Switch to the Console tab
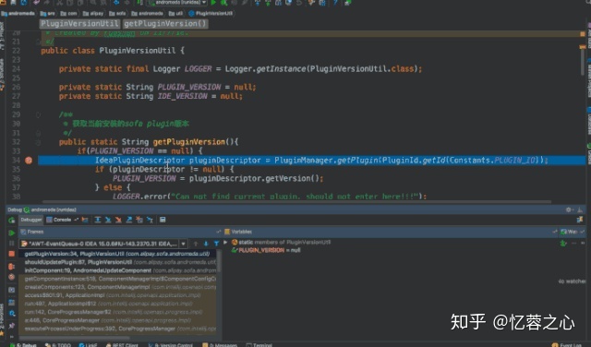The image size is (591, 347). tap(59, 220)
